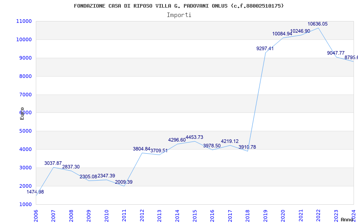The image size is (358, 224).
Task: Click data label 2347.39
Action: [106, 176]
